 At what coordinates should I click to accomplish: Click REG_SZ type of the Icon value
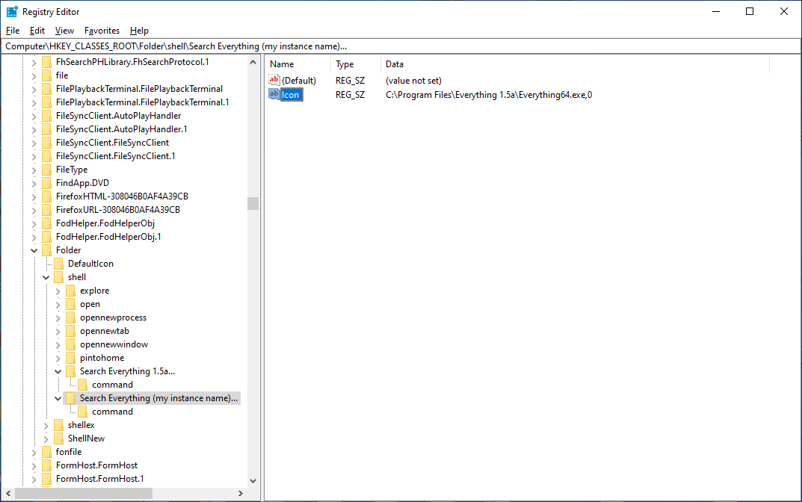coord(350,95)
